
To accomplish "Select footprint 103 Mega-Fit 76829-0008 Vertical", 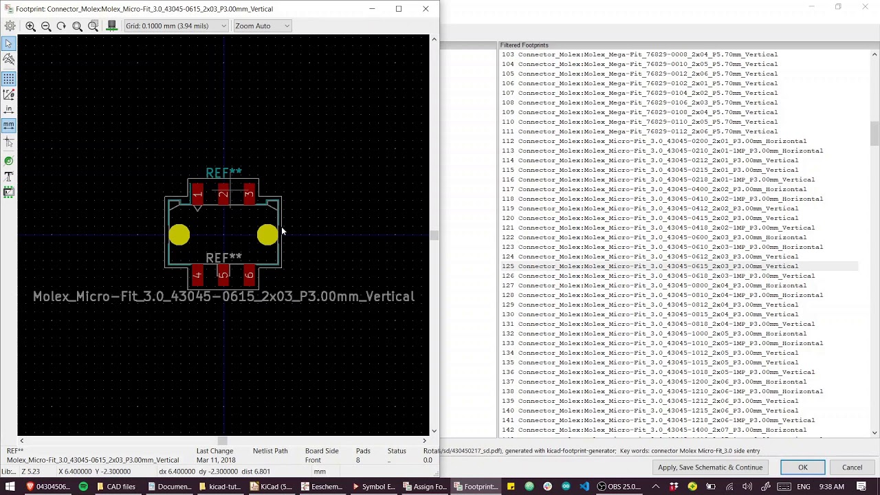I will pos(679,54).
